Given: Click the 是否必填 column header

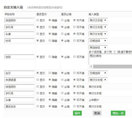Looking at the screenshot, I should point(66,14).
